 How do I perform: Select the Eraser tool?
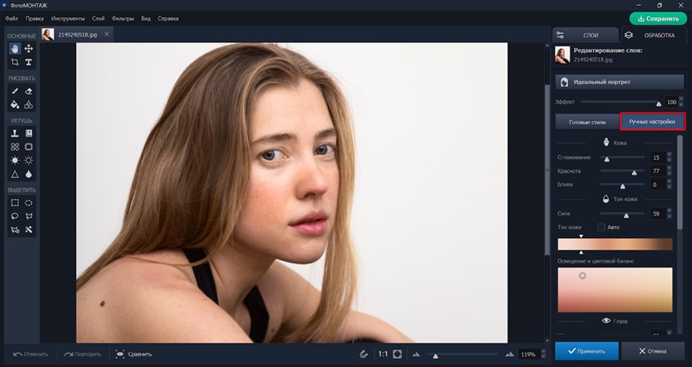29,91
